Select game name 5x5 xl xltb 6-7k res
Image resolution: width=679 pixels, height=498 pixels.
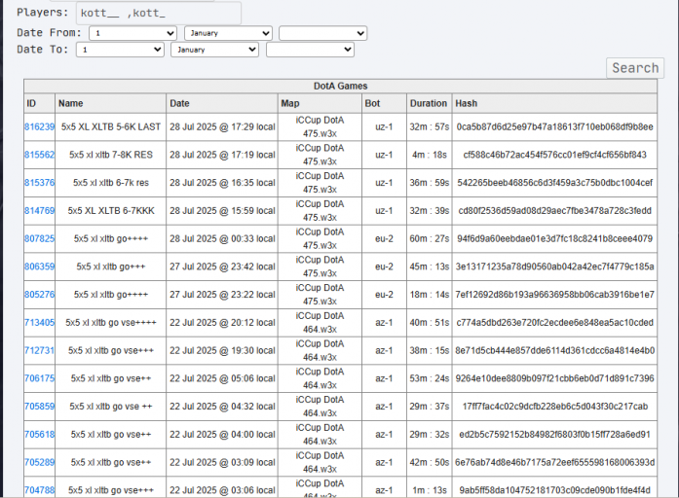111,183
